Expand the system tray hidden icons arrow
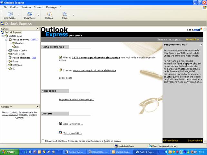 tap(166, 152)
